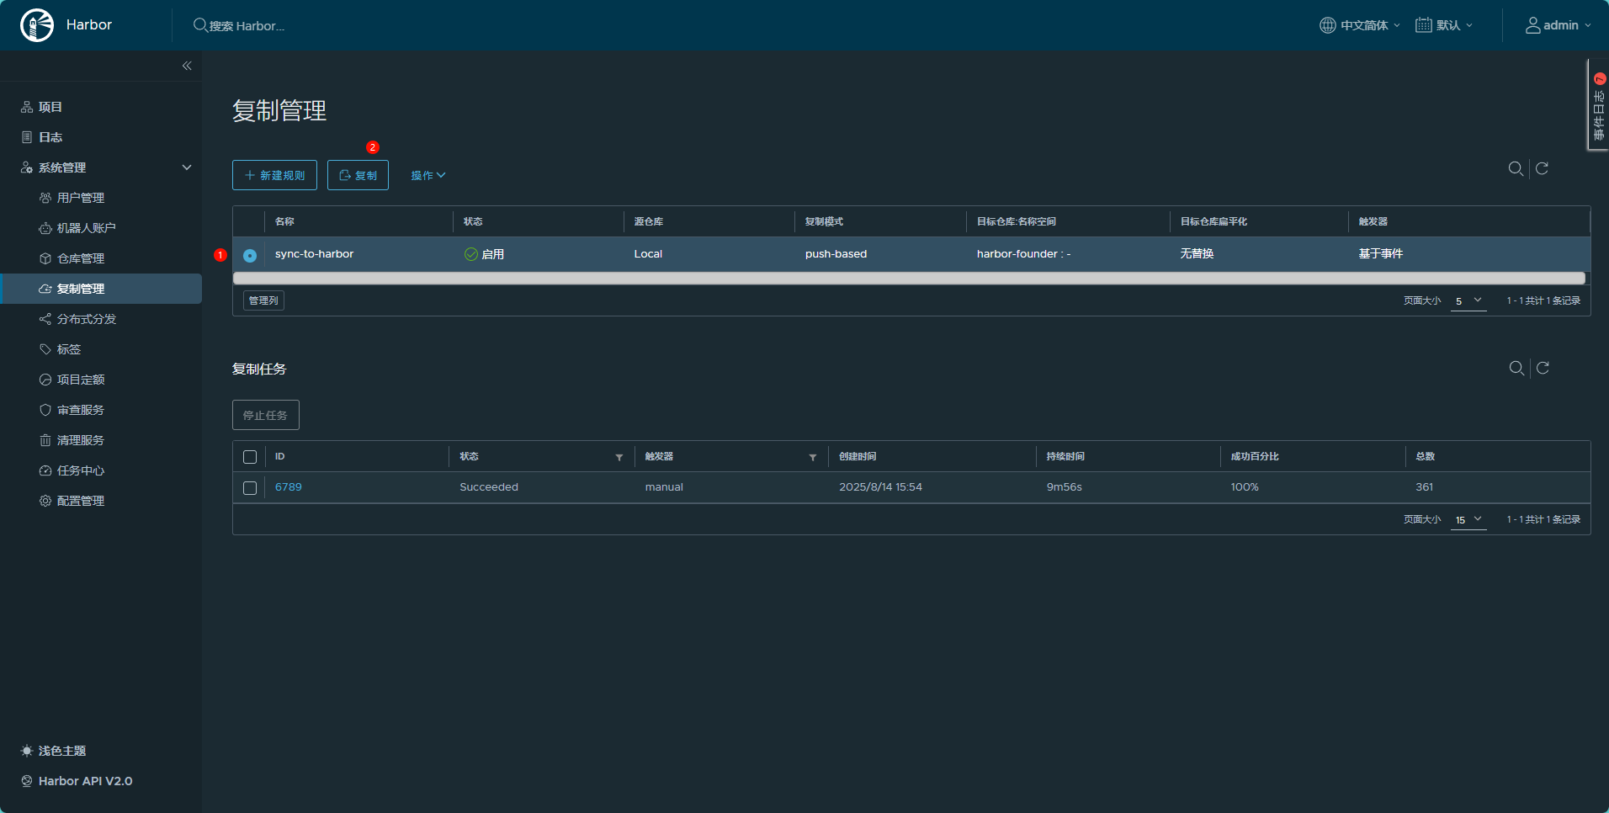The image size is (1609, 813).
Task: Click the search icon above replication rules table
Action: (1516, 168)
